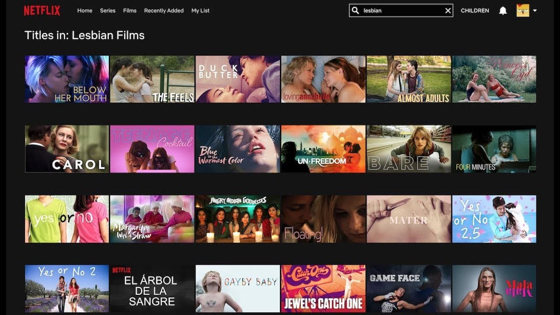Image resolution: width=560 pixels, height=315 pixels.
Task: Open Un-Freedom thumbnail
Action: (x=323, y=149)
